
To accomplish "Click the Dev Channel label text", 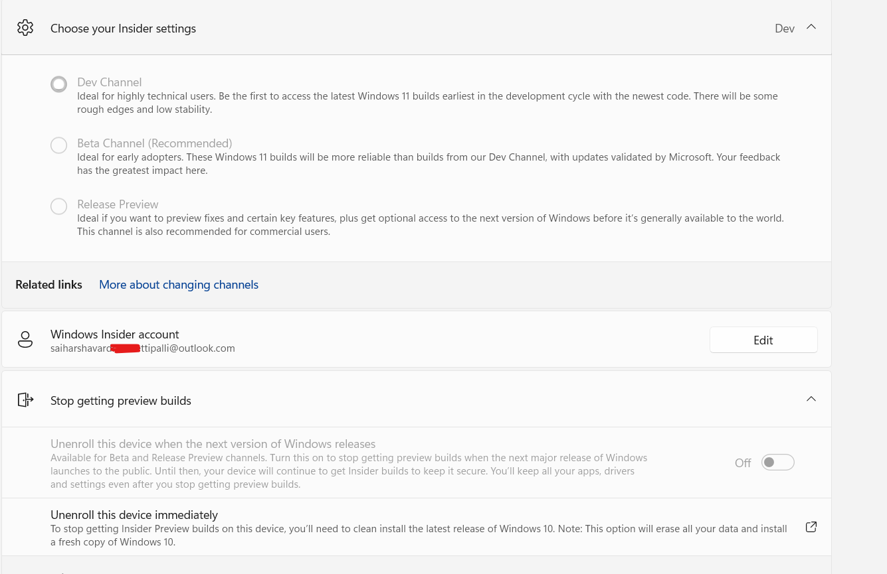I will pyautogui.click(x=110, y=82).
